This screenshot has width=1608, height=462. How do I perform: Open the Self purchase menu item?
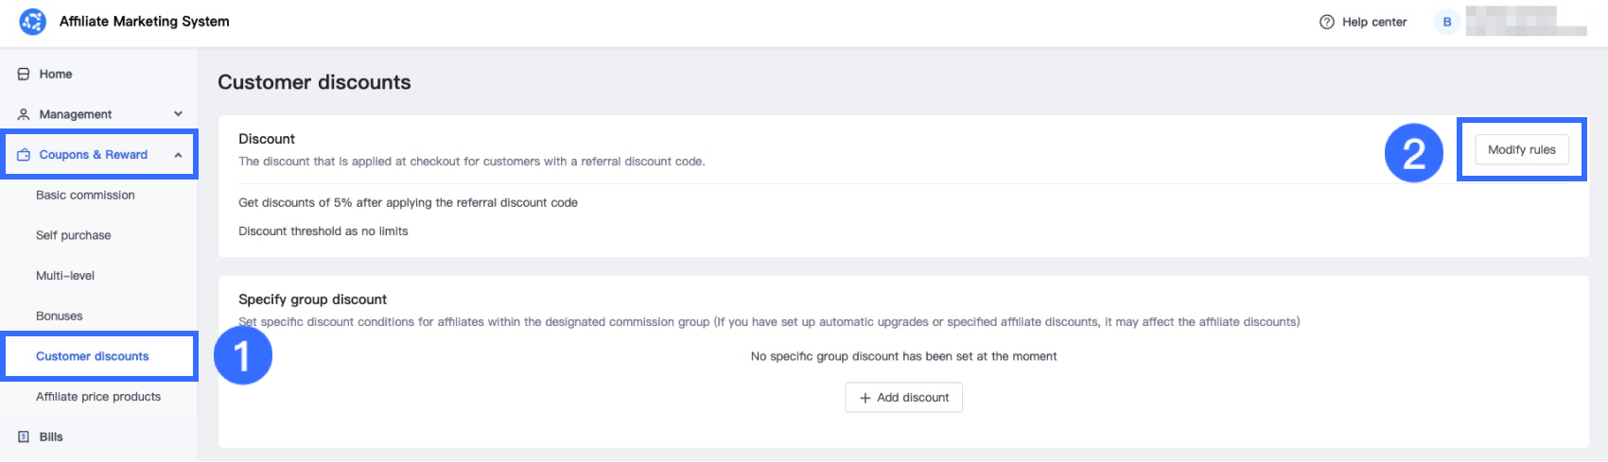point(73,235)
